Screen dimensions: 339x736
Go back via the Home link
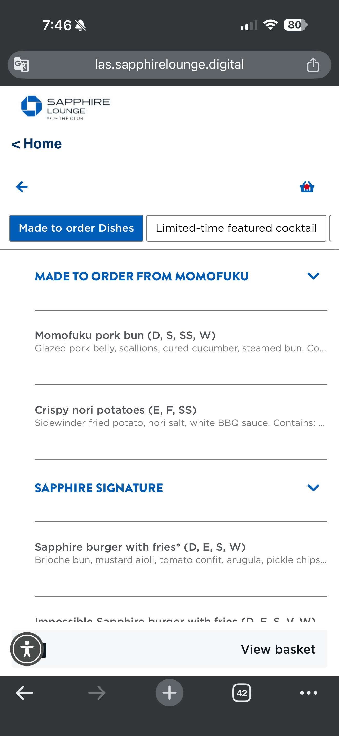(x=36, y=144)
